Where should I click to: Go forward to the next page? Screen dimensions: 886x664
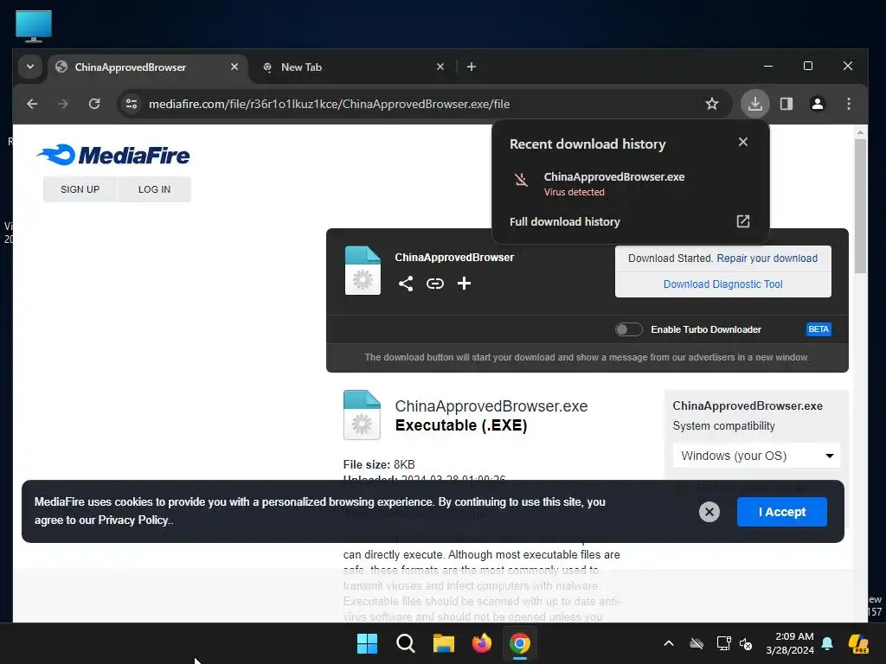pos(62,104)
